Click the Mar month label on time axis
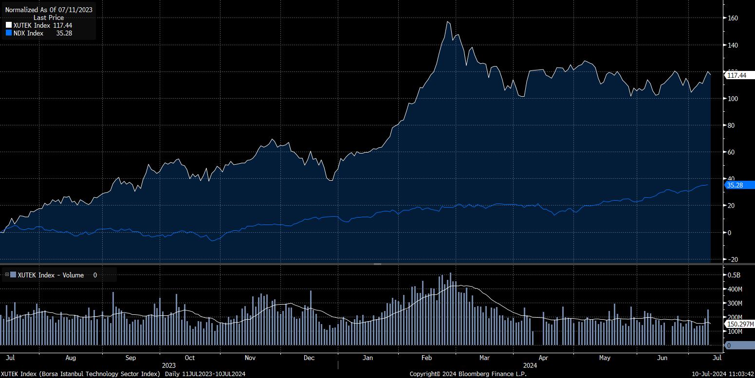Screen dimensions: 755x378 click(484, 358)
